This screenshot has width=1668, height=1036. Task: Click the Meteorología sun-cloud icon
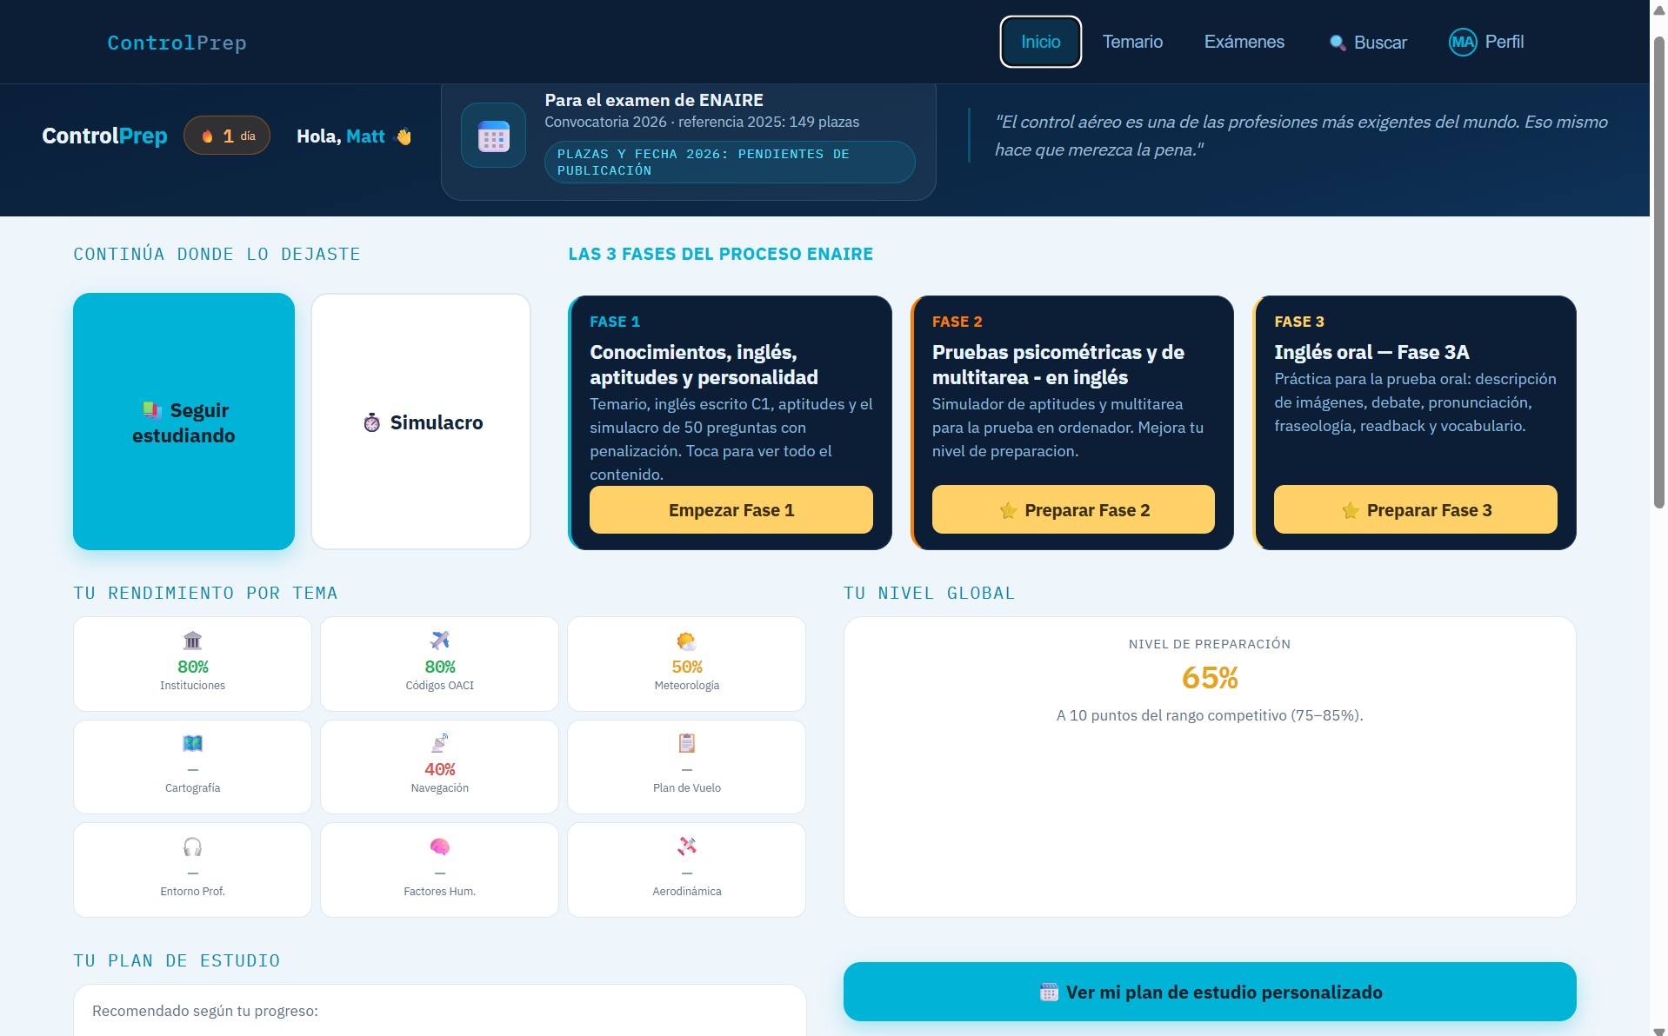(686, 641)
